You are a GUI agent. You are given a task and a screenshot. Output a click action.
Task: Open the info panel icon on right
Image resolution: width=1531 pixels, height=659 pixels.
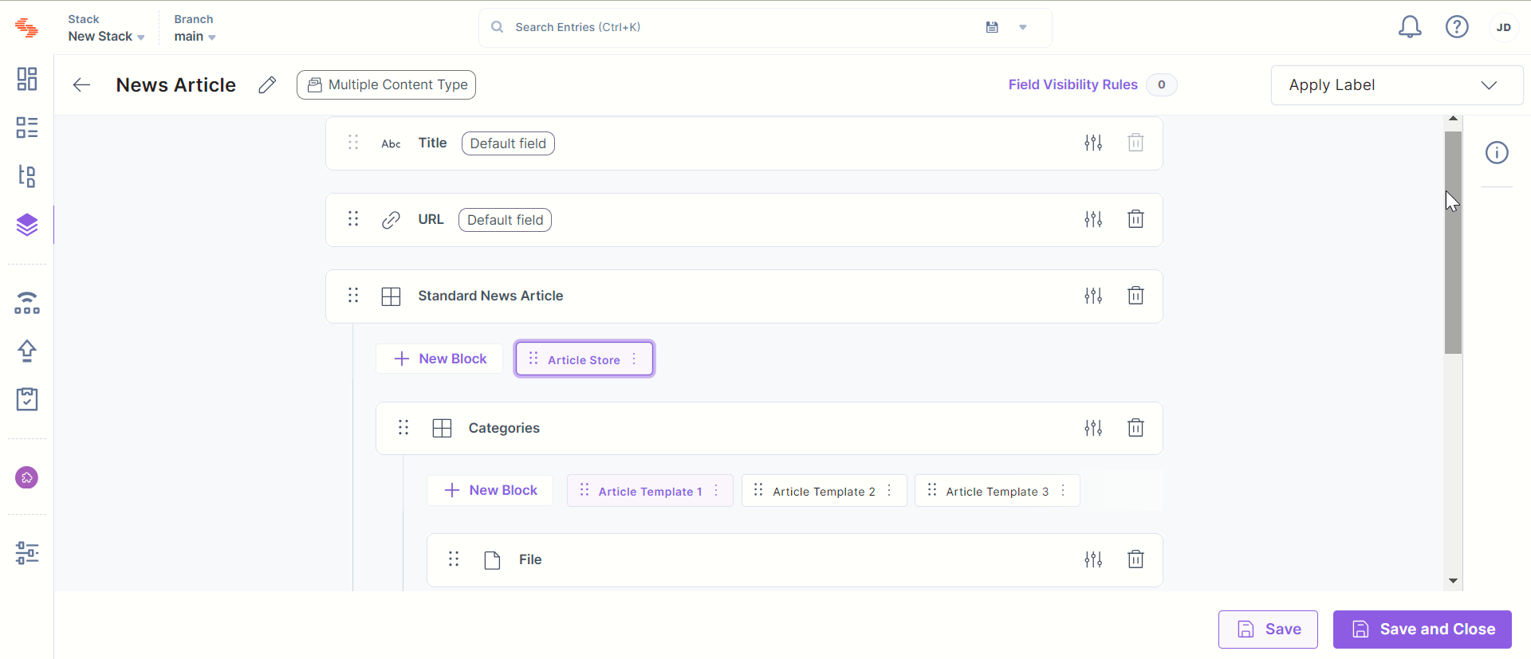1497,152
